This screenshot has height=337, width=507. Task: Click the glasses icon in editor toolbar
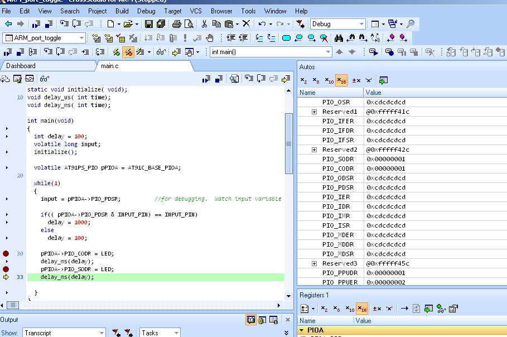[44, 79]
